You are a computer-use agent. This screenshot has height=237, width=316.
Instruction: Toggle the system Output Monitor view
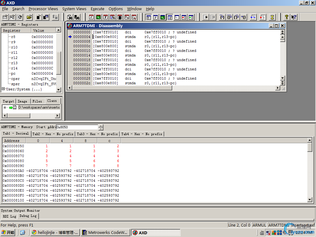point(170,17)
